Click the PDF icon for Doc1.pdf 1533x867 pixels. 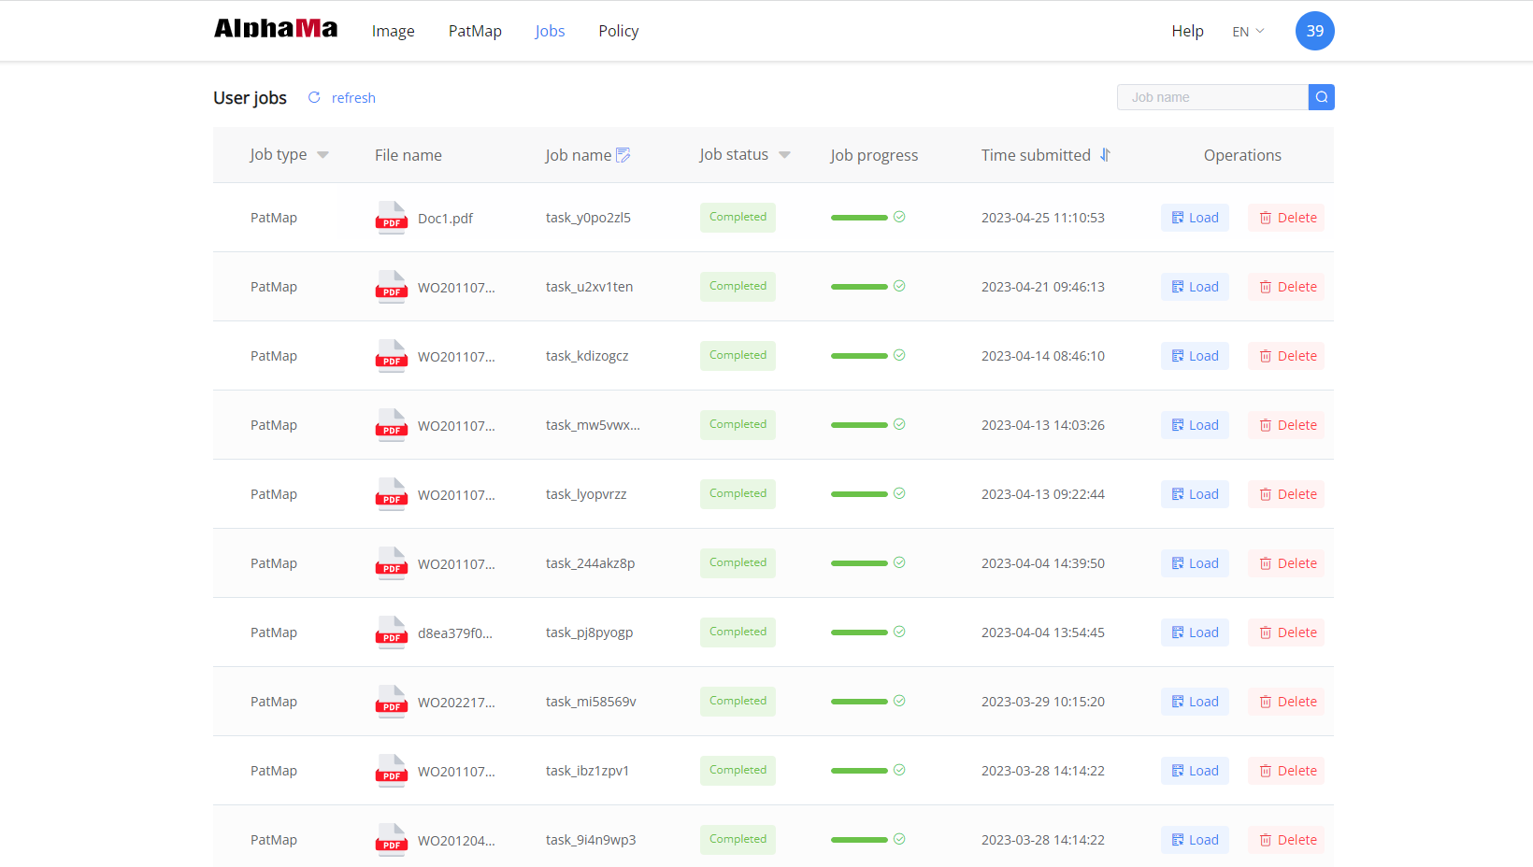click(391, 218)
